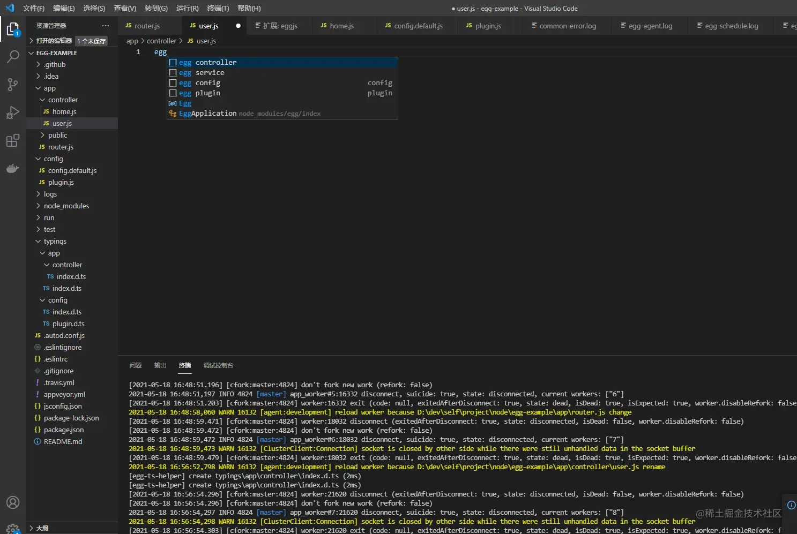This screenshot has height=534, width=797.
Task: Open the Source Control view icon
Action: coord(13,84)
